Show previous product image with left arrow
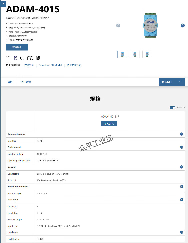Image resolution: width=188 pixels, height=243 pixels. [118, 25]
